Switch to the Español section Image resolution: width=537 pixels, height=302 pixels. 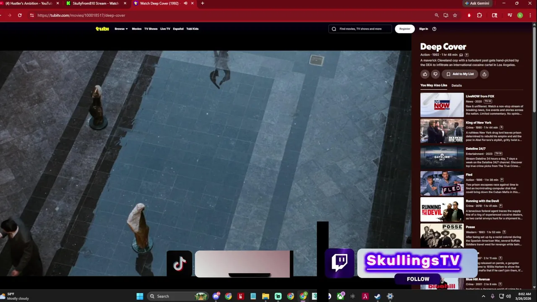click(x=178, y=29)
